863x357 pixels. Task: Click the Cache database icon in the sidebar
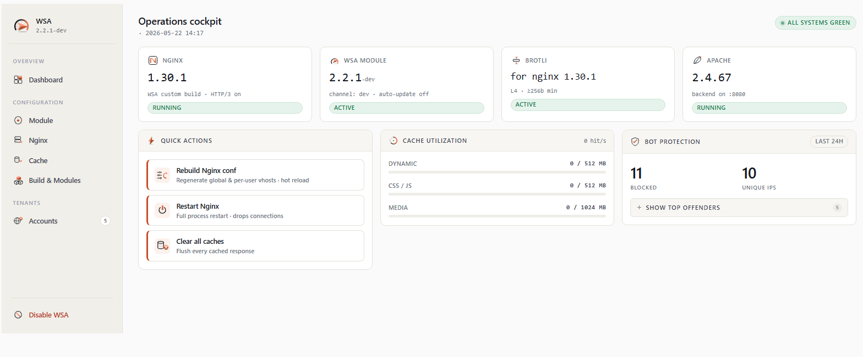coord(18,160)
